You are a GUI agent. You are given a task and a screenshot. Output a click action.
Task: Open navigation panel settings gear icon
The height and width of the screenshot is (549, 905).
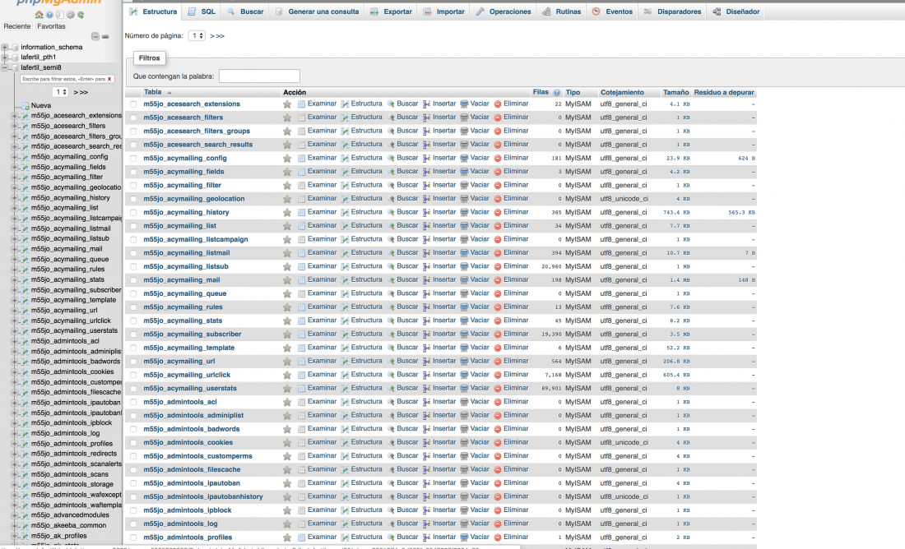(x=71, y=15)
